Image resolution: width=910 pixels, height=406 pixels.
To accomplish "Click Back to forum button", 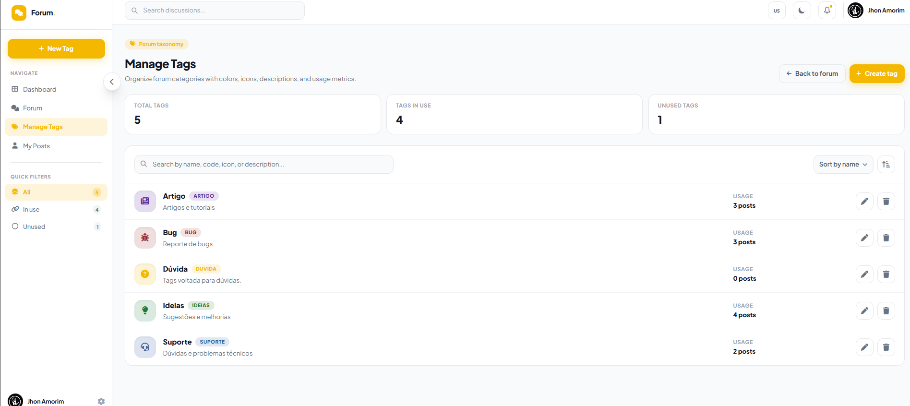I will [812, 73].
